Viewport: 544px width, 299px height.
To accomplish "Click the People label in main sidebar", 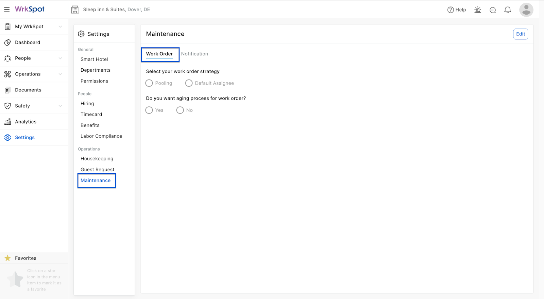I will click(x=23, y=58).
